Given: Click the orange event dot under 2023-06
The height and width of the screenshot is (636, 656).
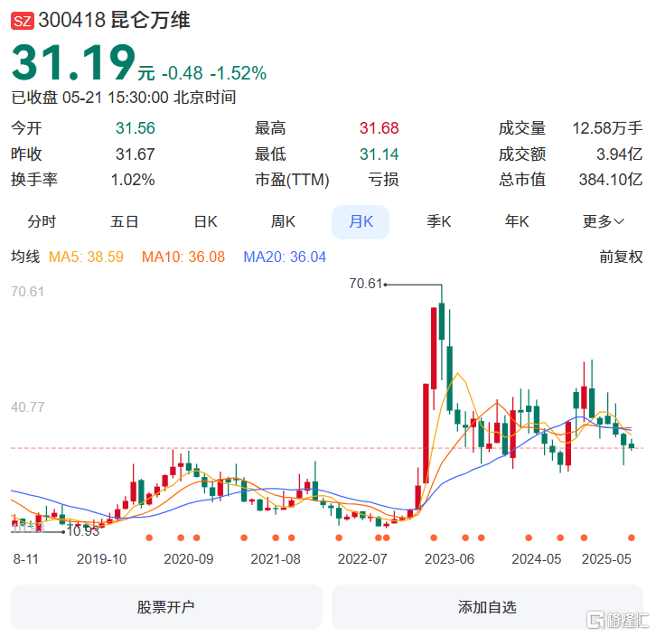Looking at the screenshot, I should point(434,538).
